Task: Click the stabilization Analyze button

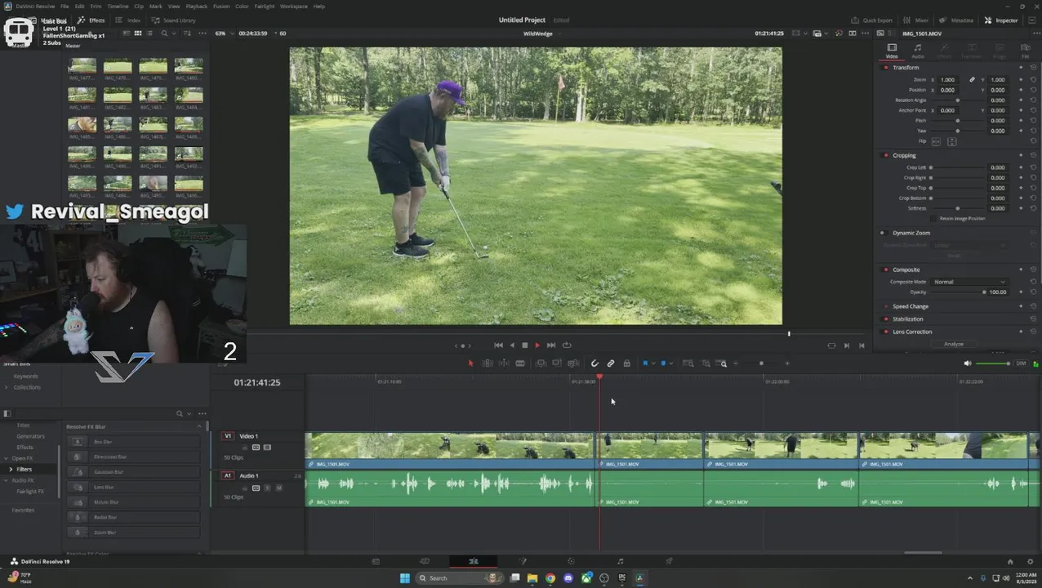Action: click(x=954, y=344)
